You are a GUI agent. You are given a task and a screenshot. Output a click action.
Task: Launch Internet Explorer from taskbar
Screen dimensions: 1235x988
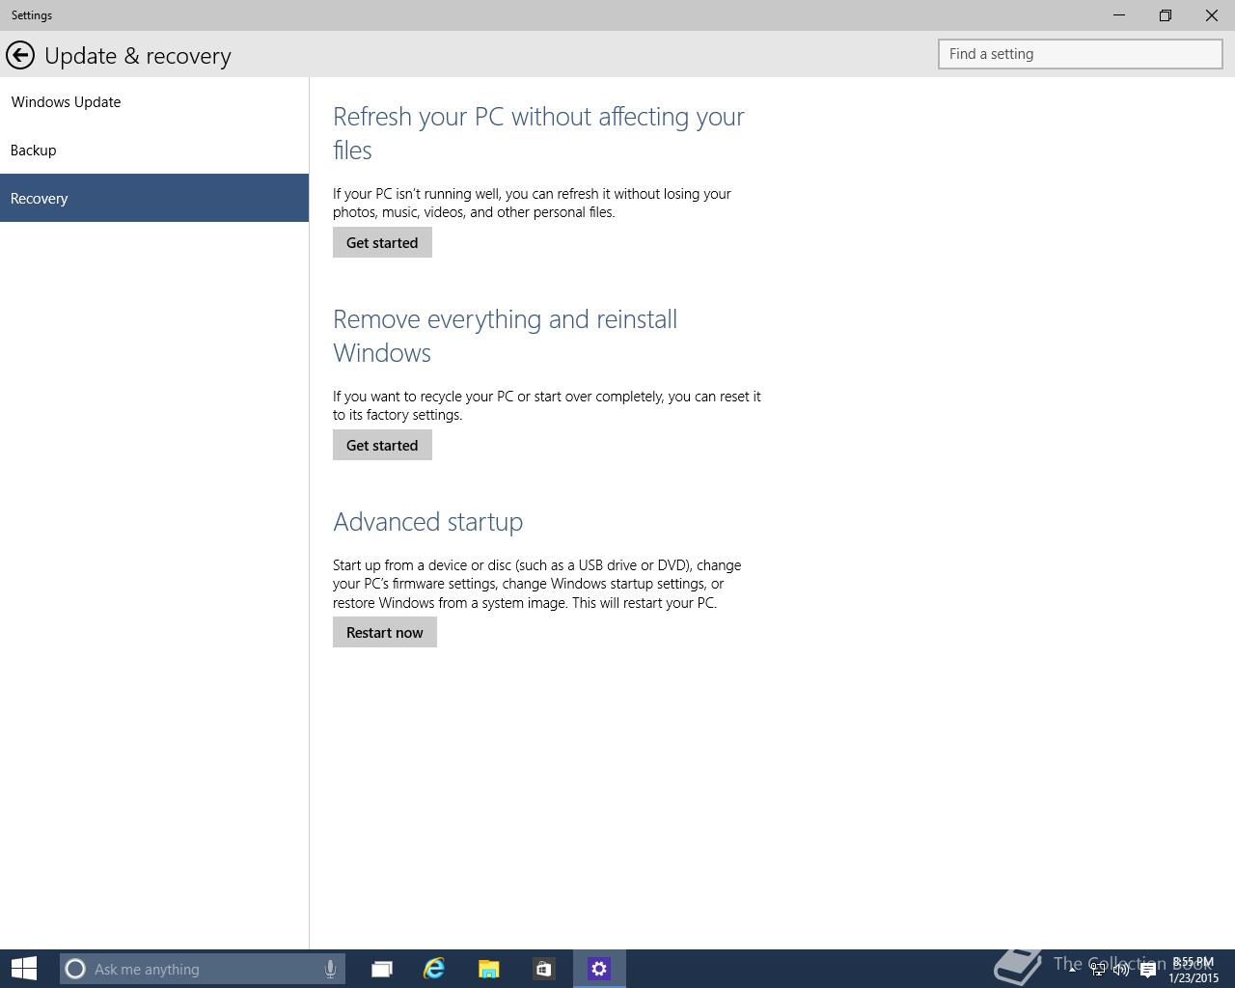(434, 969)
